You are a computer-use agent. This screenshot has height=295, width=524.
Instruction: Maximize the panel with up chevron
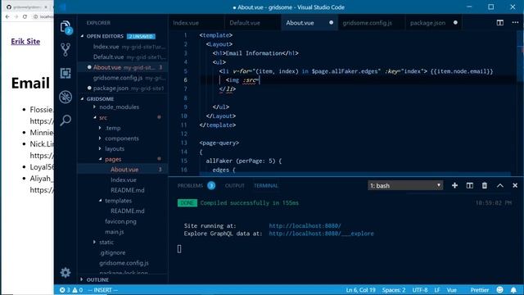pyautogui.click(x=500, y=185)
